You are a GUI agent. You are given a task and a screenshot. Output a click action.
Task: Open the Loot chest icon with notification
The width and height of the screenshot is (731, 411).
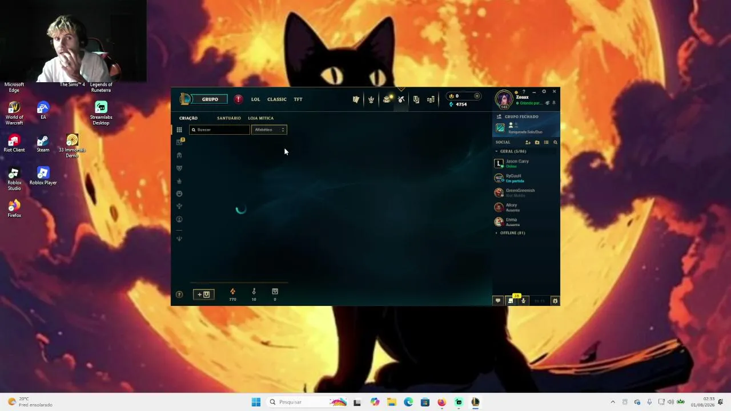click(387, 99)
